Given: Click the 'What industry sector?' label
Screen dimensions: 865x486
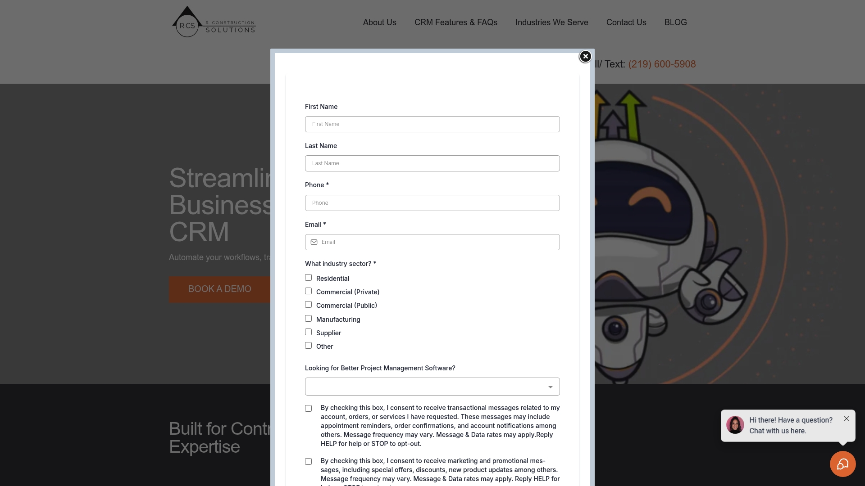Looking at the screenshot, I should (x=340, y=264).
